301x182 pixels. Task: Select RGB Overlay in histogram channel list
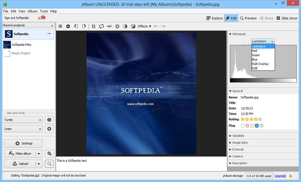click(263, 64)
